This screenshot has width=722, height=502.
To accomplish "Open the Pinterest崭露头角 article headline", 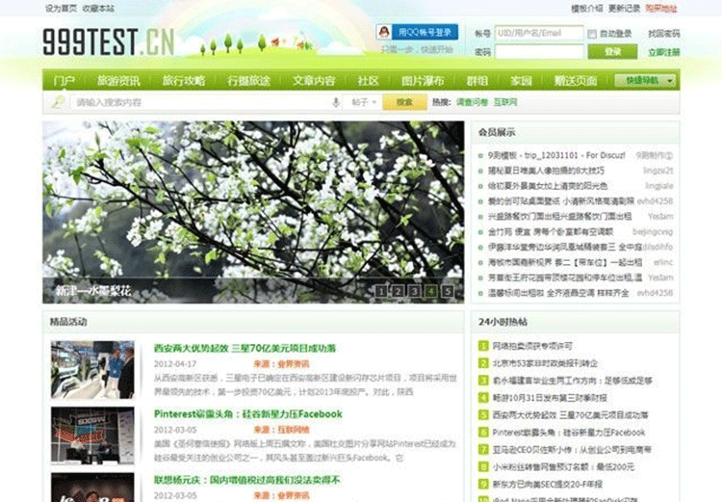I will 247,414.
